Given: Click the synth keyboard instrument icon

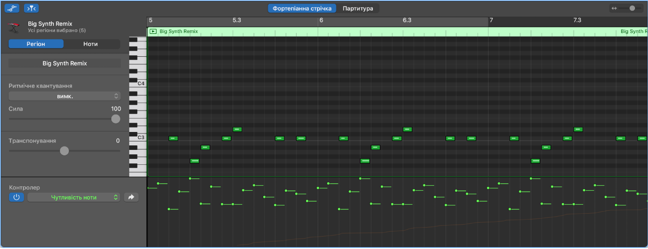Looking at the screenshot, I should pos(14,27).
